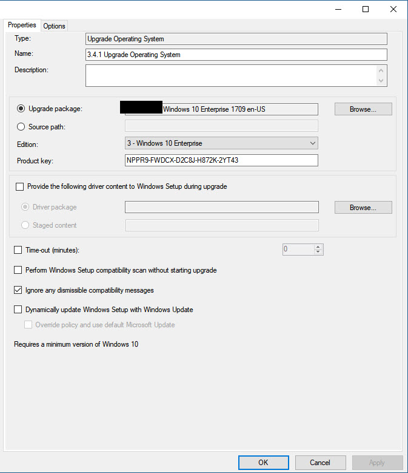Screen dimensions: 408x473
Task: Click the Driver package text field
Action: click(x=222, y=207)
